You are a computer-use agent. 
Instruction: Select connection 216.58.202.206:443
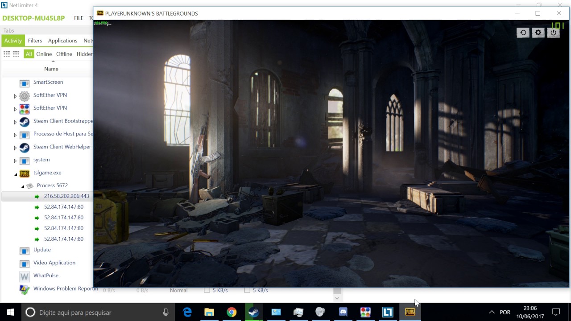tap(66, 196)
